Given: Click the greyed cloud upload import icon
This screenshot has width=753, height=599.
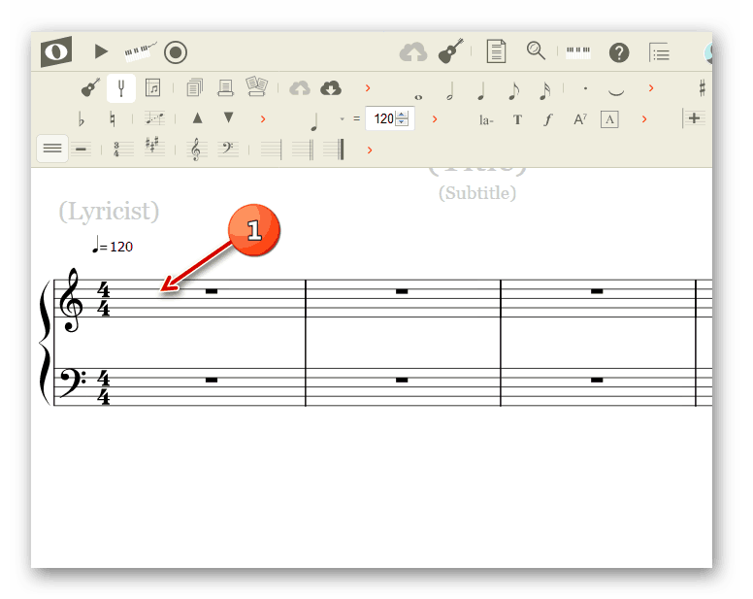Looking at the screenshot, I should coord(300,88).
